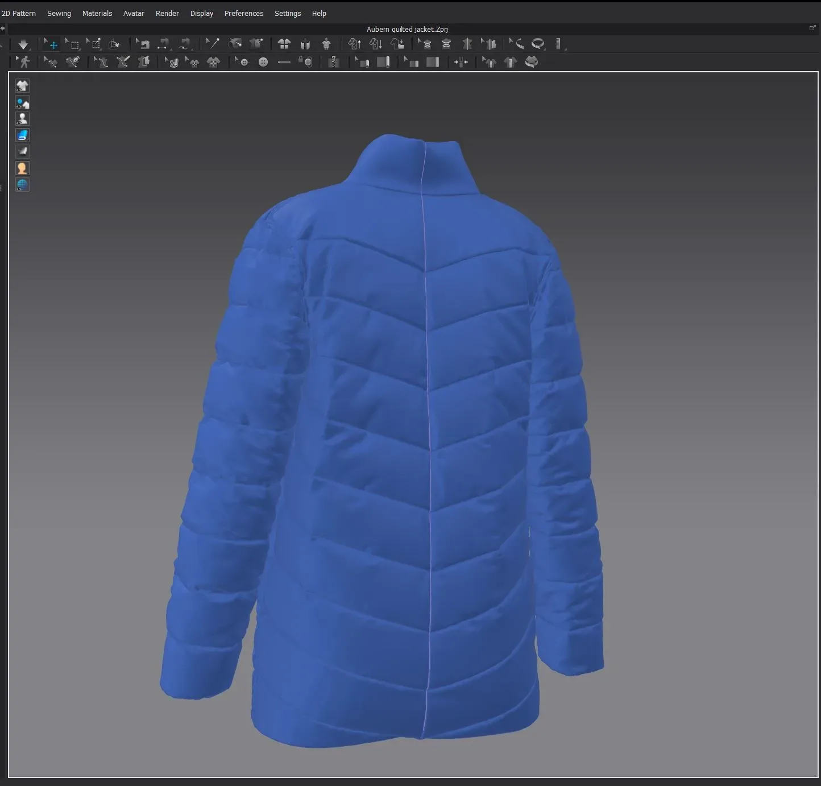This screenshot has width=821, height=786.
Task: Select the Edit Sewing tool in 3D
Action: pos(143,44)
